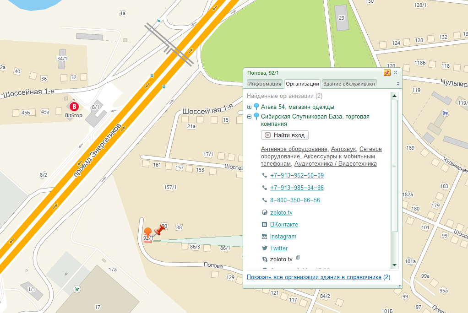This screenshot has height=313, width=468.
Task: Open the tab overflow dropdown arrow
Action: coord(398,84)
